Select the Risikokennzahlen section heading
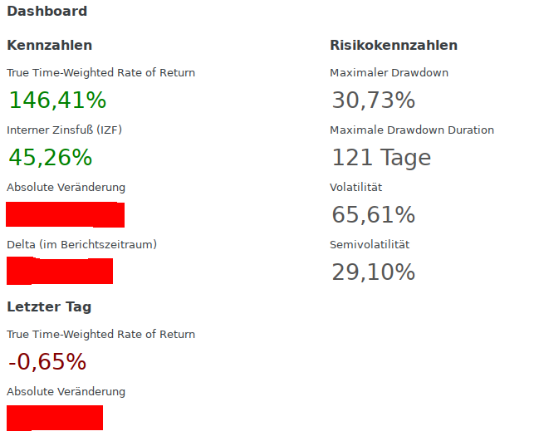The height and width of the screenshot is (441, 534). pos(393,45)
